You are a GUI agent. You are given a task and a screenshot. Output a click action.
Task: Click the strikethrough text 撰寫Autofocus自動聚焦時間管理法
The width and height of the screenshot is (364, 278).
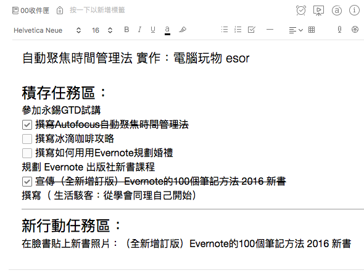[x=112, y=125]
